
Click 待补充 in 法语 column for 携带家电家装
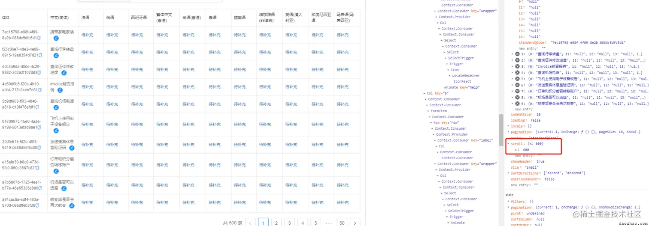click(x=87, y=35)
